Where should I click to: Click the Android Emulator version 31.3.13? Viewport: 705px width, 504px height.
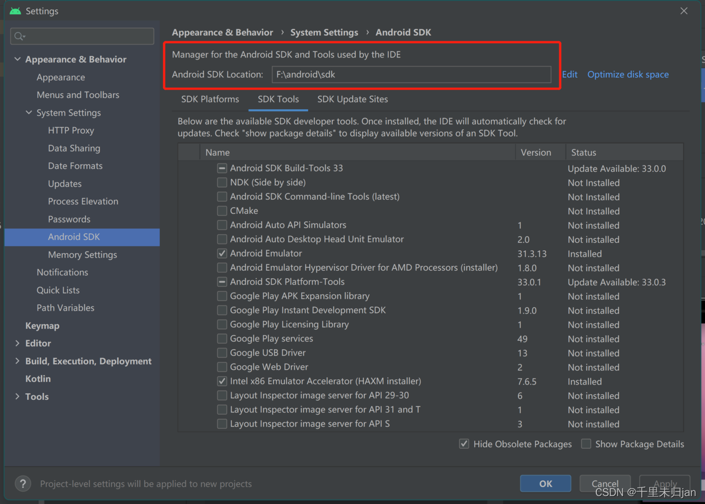(x=532, y=254)
